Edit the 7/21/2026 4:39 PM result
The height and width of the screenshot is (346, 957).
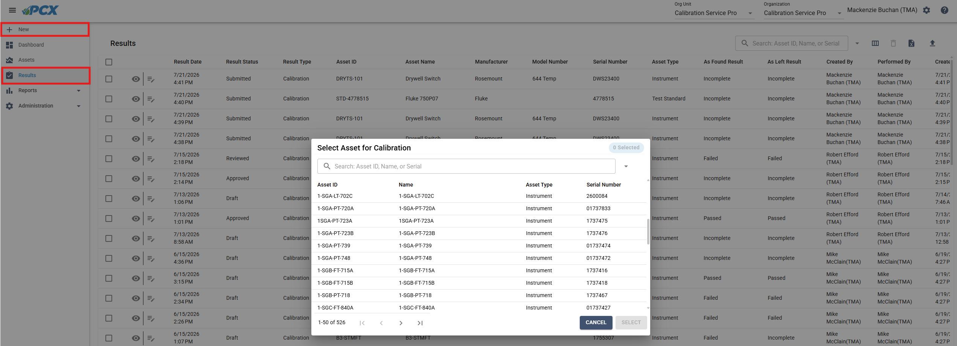pos(151,119)
